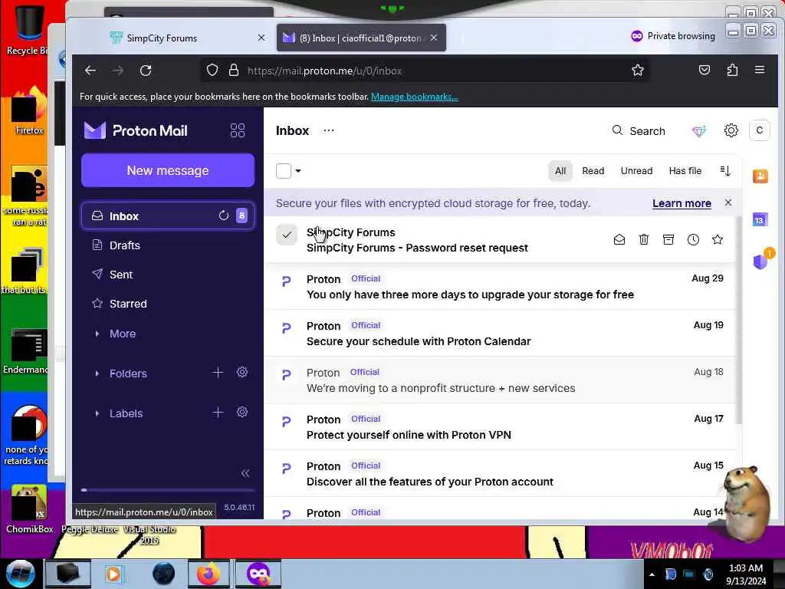This screenshot has height=589, width=785.
Task: Archive the SimpCity Forums email
Action: (x=668, y=240)
